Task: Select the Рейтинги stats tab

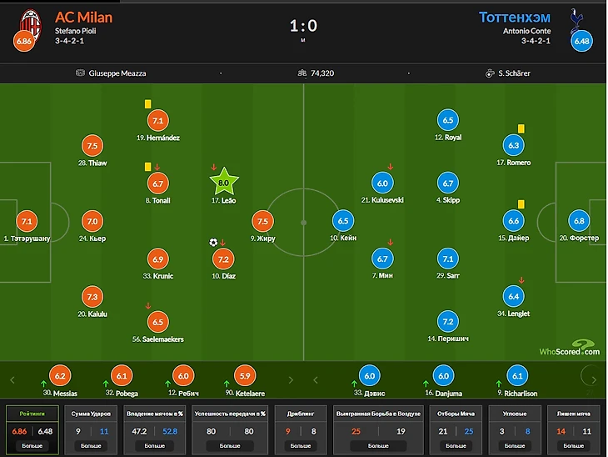Action: pyautogui.click(x=32, y=414)
